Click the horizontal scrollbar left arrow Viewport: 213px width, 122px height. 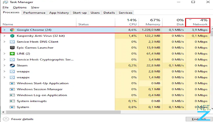[x=3, y=112]
